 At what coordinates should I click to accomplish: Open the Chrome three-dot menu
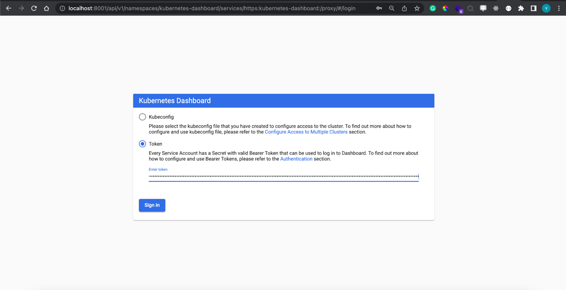coord(559,8)
